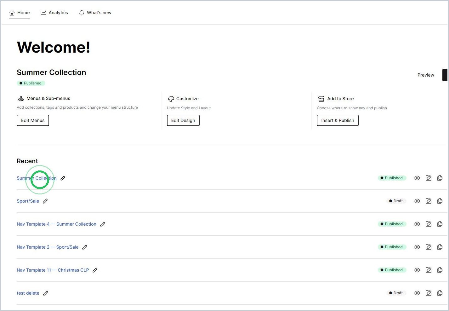Click the duplicate icon in Nav Template 4 row
Image resolution: width=449 pixels, height=311 pixels.
[440, 224]
